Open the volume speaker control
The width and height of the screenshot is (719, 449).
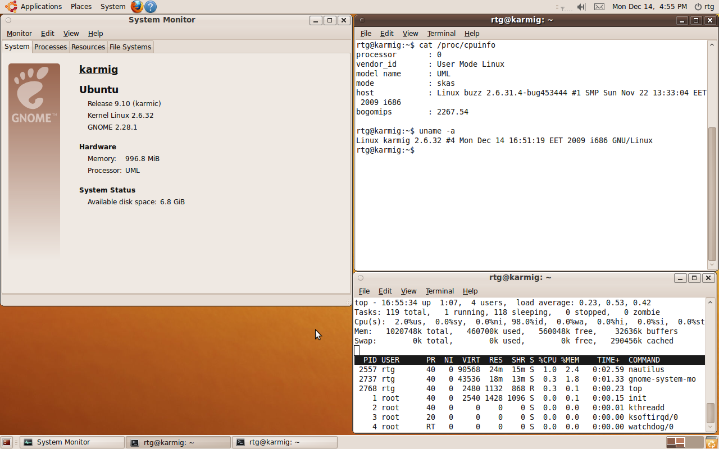click(581, 7)
